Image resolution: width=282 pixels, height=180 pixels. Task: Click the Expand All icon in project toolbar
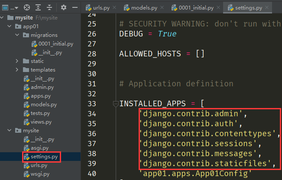click(38, 7)
